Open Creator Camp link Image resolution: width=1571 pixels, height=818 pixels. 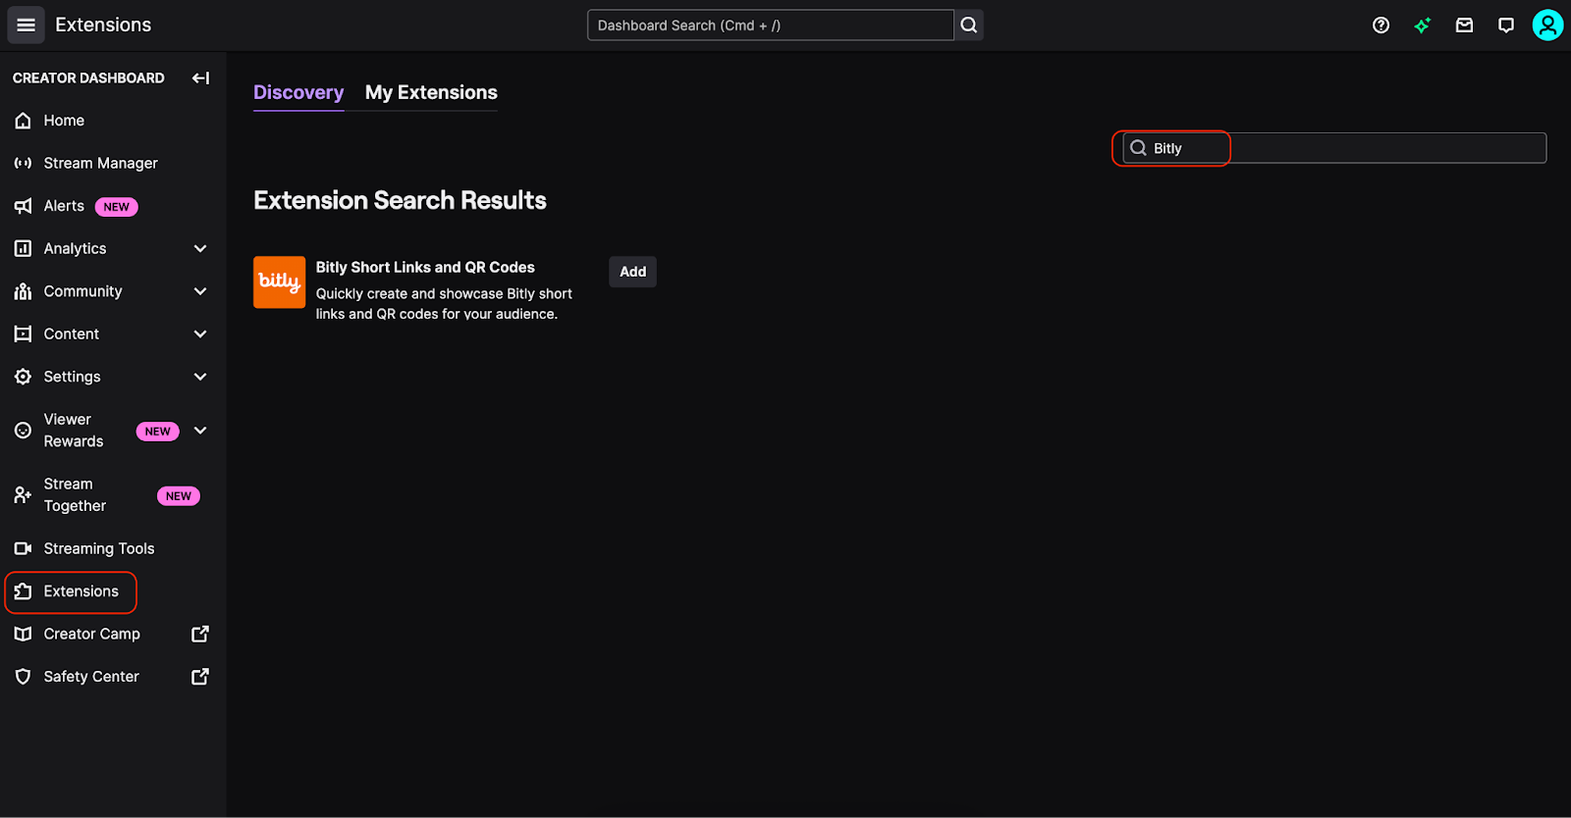[92, 634]
